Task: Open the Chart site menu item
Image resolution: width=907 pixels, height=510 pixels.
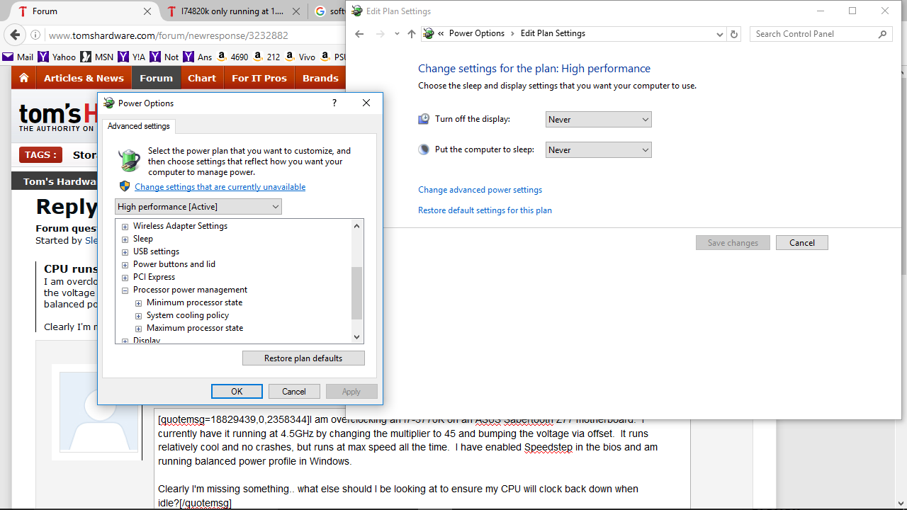Action: click(202, 78)
